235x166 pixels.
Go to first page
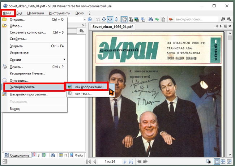coord(89,162)
